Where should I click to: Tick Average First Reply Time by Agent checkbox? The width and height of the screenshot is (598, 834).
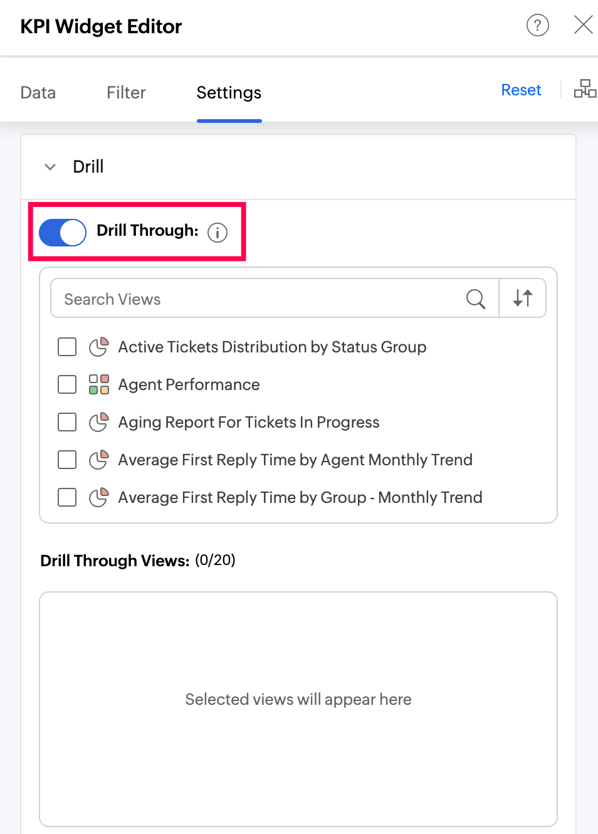coord(67,460)
